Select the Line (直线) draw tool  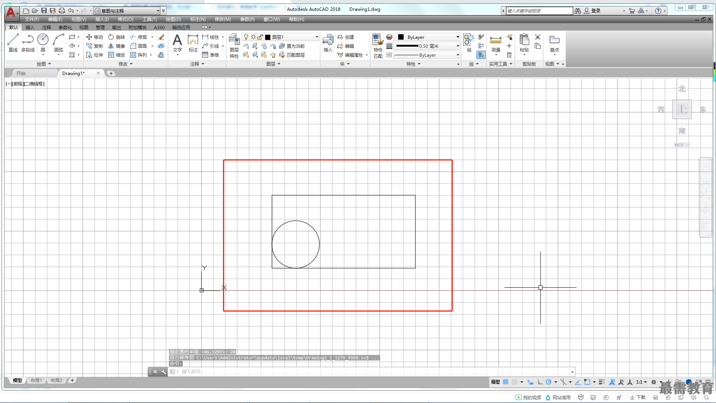(13, 43)
